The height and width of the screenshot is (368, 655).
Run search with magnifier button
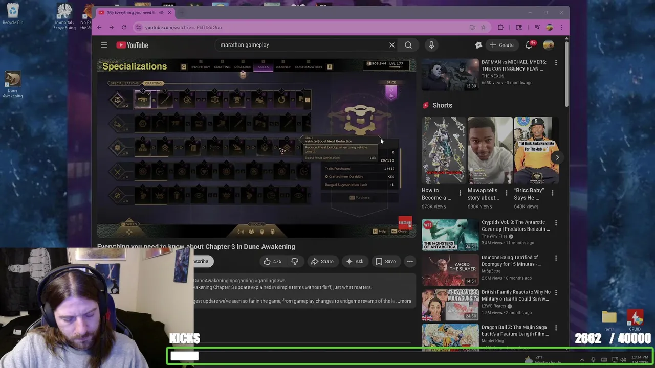(x=408, y=45)
